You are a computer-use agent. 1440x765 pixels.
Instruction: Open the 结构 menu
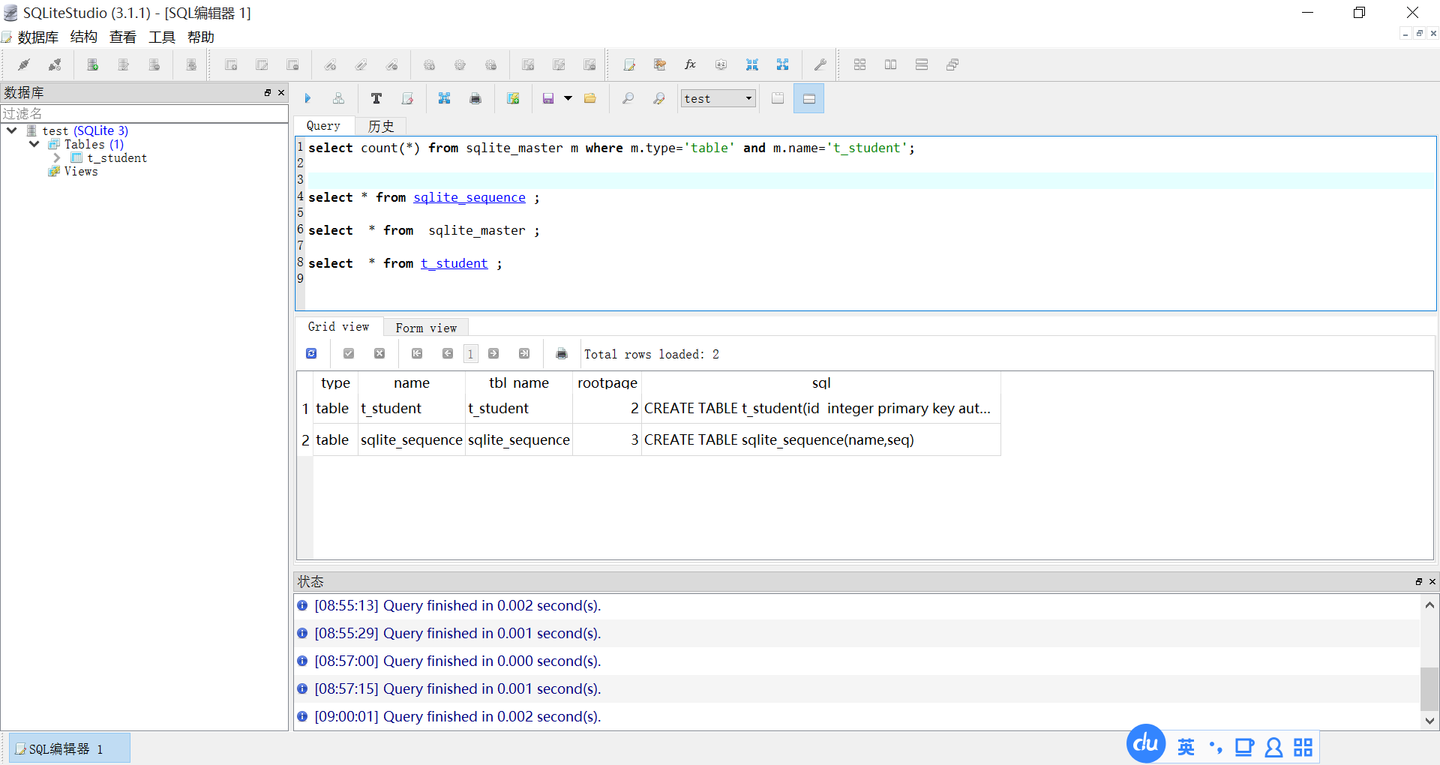(x=84, y=37)
